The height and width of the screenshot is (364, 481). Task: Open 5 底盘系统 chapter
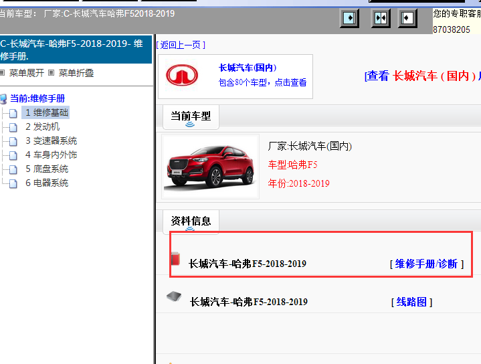click(47, 169)
